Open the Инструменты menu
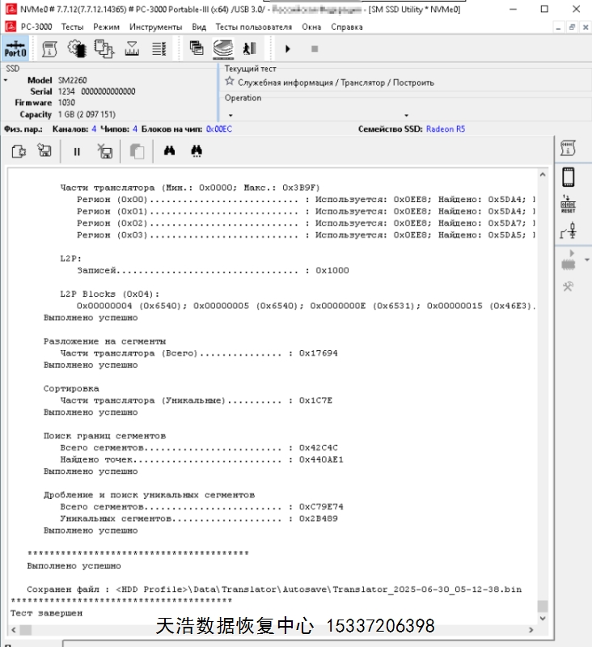592x647 pixels. 155,27
